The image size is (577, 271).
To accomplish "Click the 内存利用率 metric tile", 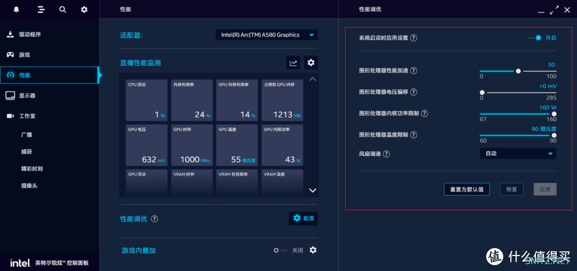I will click(x=192, y=100).
